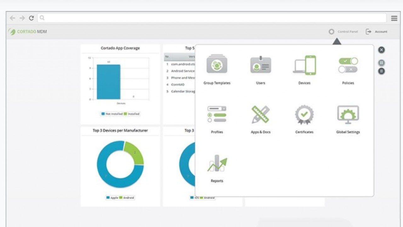Open the browser hamburger menu
The width and height of the screenshot is (403, 227).
click(x=394, y=18)
